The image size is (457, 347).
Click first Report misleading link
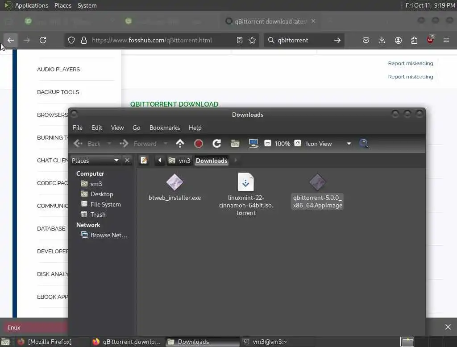tap(411, 63)
